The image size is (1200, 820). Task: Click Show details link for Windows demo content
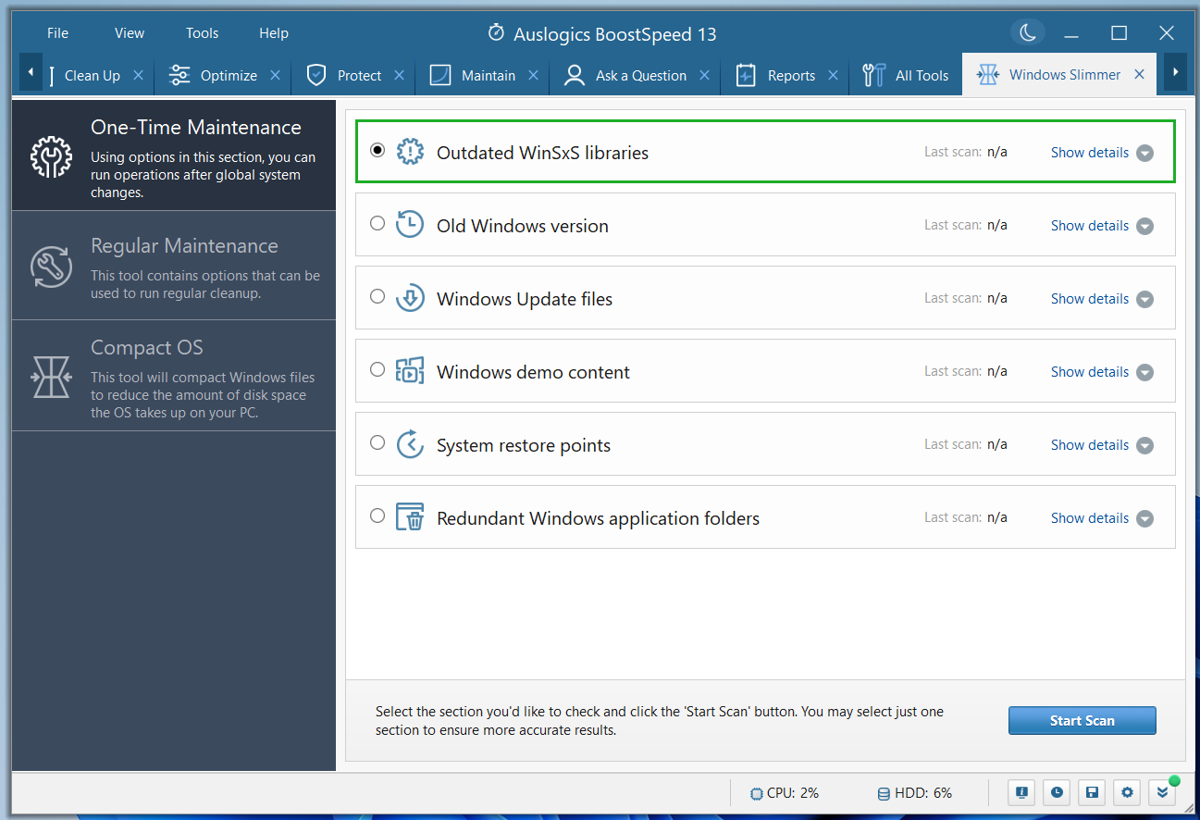tap(1090, 372)
